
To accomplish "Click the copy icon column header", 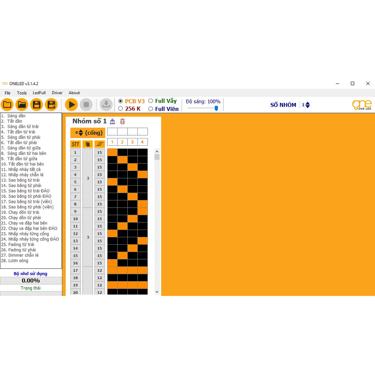I will click(x=88, y=144).
